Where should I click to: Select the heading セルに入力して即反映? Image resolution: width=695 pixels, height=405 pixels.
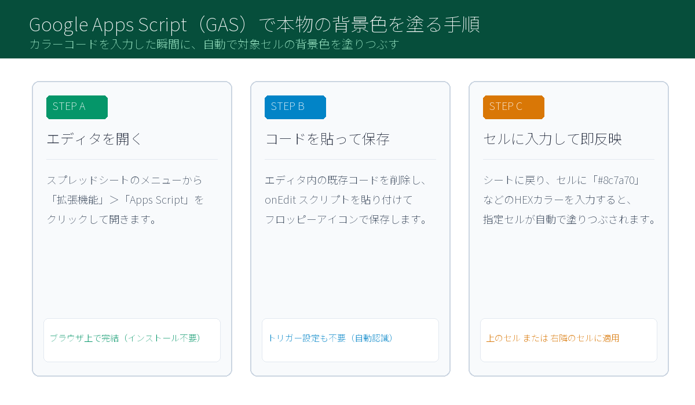point(553,139)
